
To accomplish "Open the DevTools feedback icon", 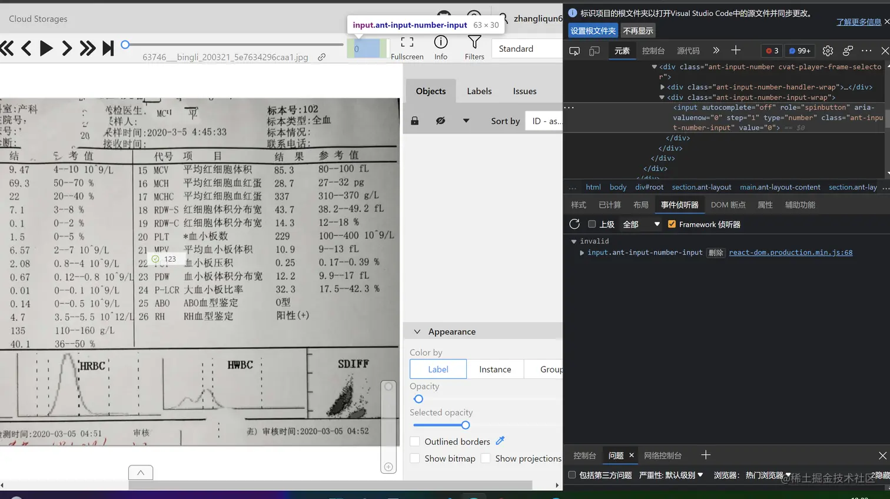I will click(x=848, y=51).
